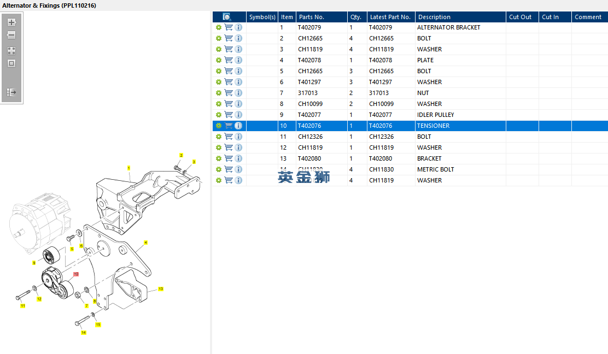
Task: Click the search icon in table header
Action: point(227,17)
